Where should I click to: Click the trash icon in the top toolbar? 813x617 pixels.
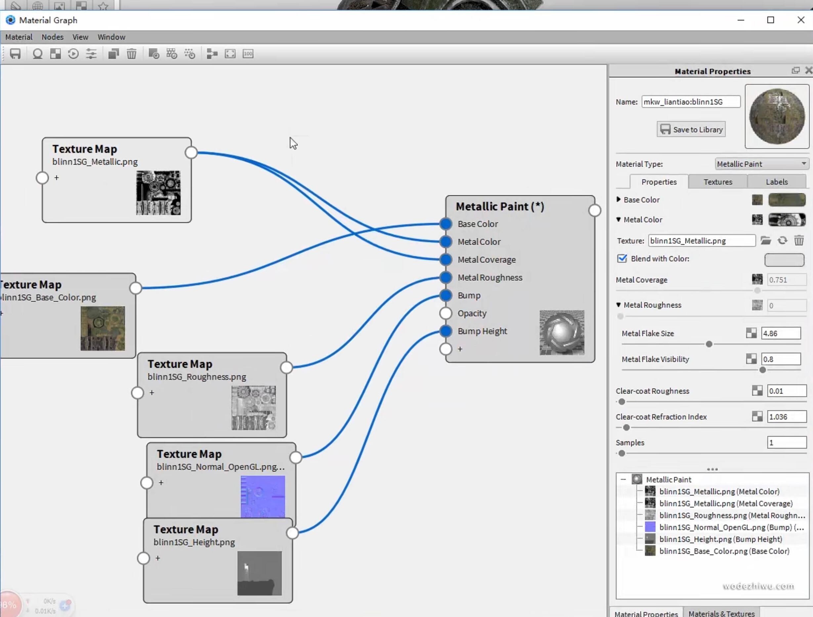coord(132,54)
